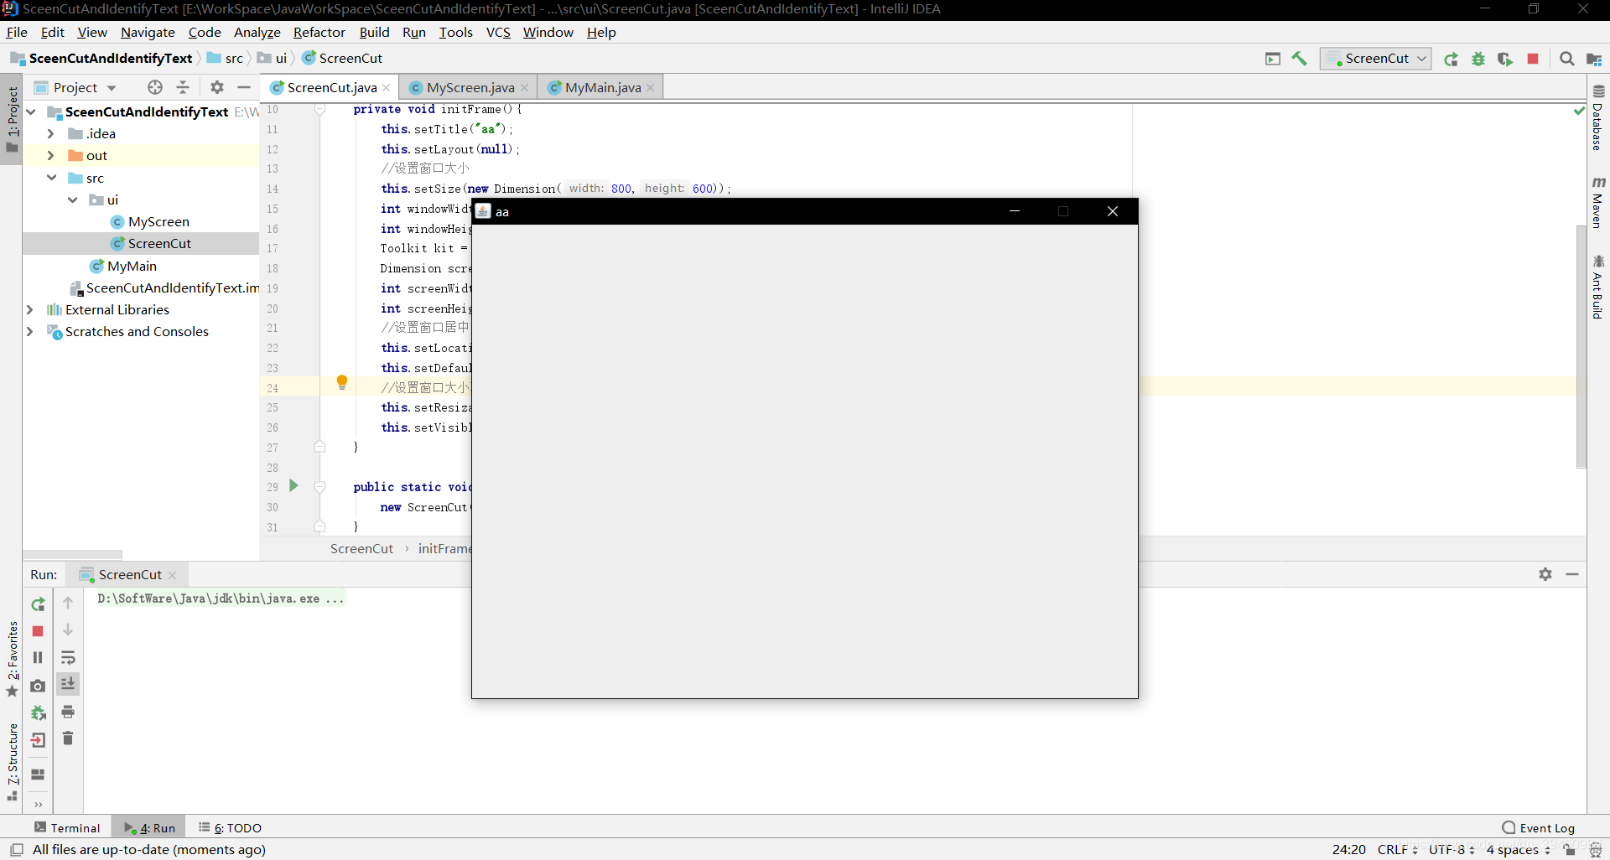Click the Debug bug icon in toolbar
Viewport: 1610px width, 860px height.
(x=1478, y=59)
